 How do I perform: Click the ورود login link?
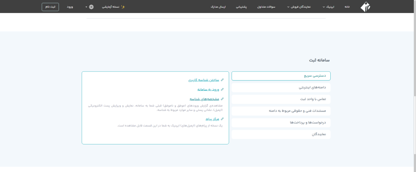[x=70, y=7]
